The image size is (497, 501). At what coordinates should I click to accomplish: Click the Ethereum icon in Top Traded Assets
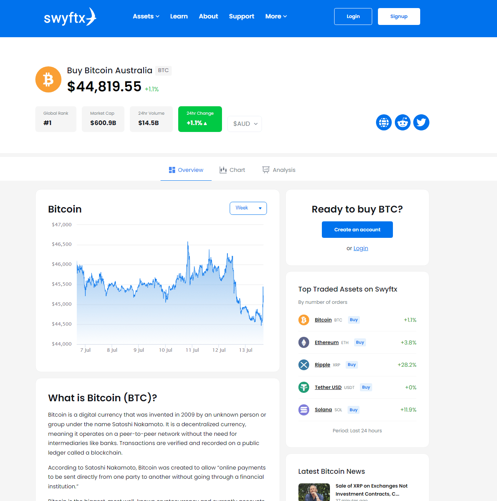coord(304,343)
